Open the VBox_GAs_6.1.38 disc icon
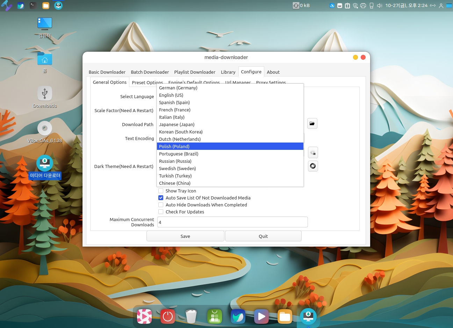 click(45, 129)
